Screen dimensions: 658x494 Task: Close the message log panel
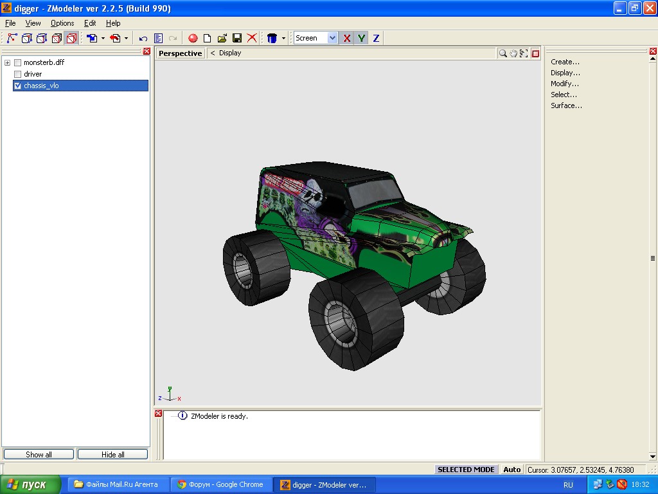158,414
